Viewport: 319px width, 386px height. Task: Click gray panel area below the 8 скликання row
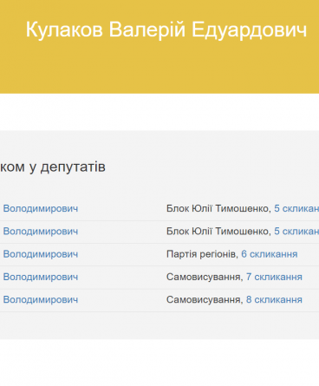click(x=159, y=325)
